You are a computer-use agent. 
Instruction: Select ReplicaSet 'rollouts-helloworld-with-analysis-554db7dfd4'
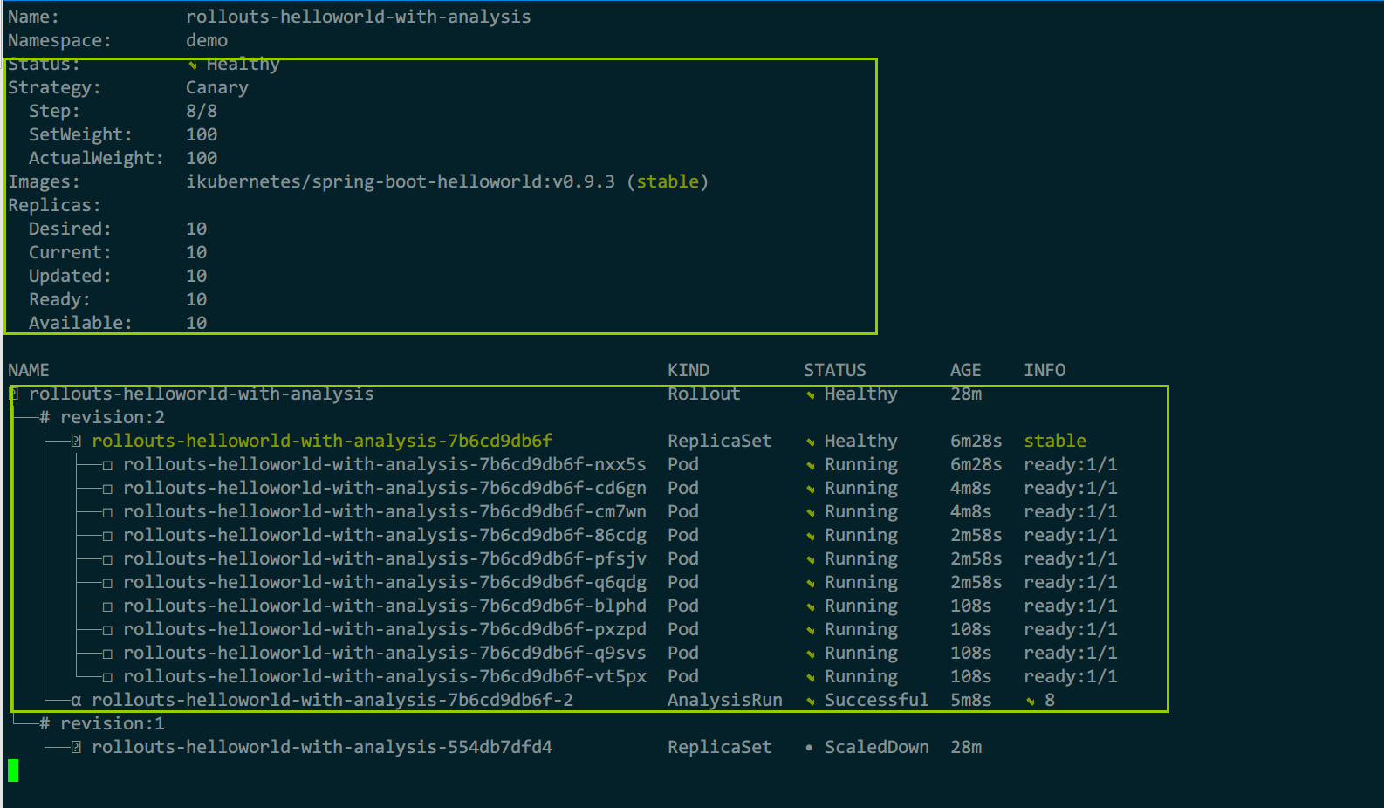322,747
